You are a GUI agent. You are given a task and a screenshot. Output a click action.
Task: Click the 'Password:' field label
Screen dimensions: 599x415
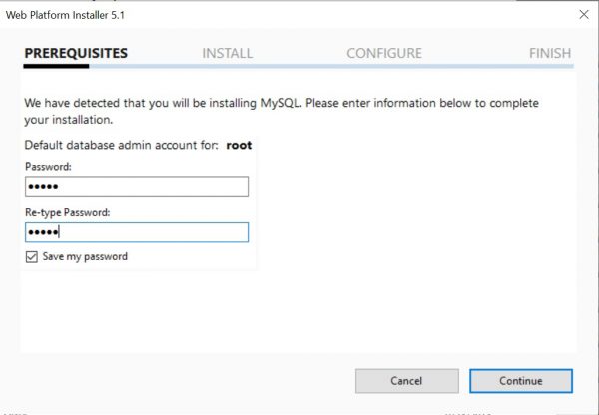pyautogui.click(x=48, y=167)
